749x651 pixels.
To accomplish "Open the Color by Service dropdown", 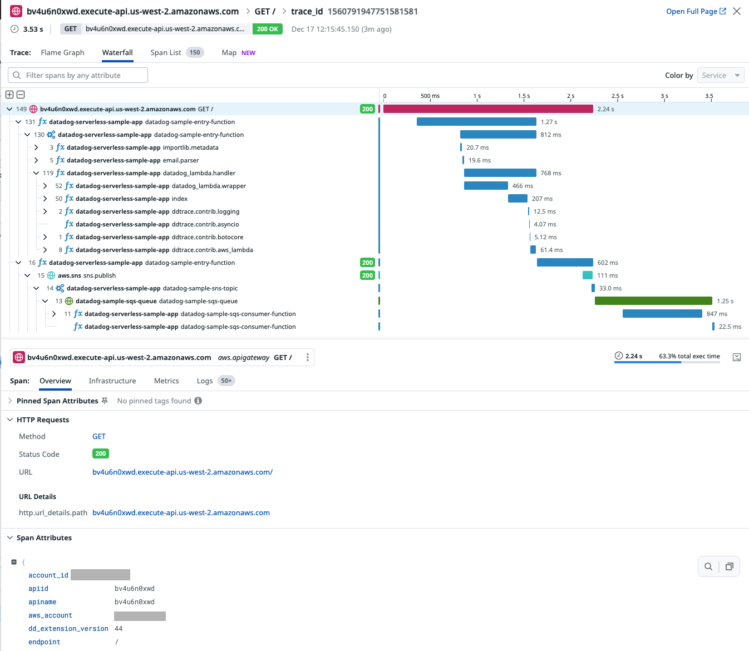I will click(x=721, y=75).
